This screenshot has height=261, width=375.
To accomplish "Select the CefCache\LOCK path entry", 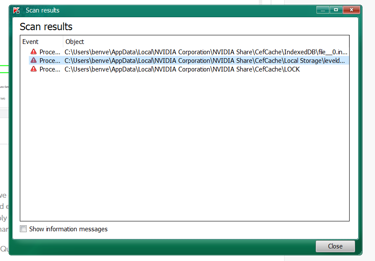I will (x=182, y=69).
